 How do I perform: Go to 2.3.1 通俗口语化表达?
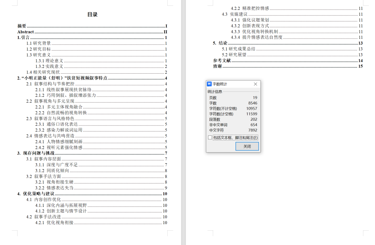(59, 124)
